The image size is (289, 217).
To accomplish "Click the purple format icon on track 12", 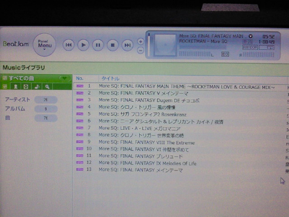I will (x=80, y=162).
